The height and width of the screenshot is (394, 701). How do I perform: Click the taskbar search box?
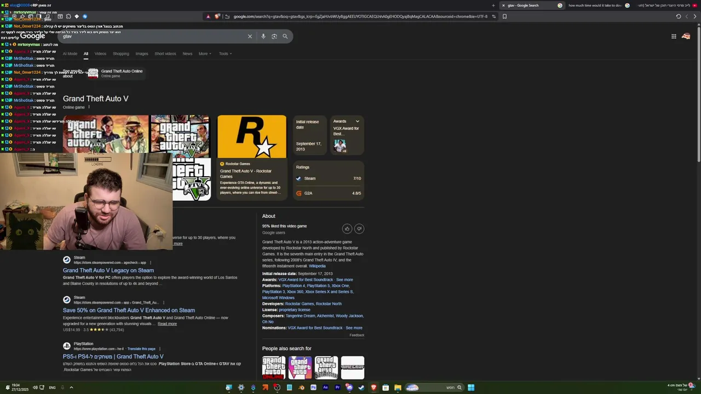click(x=434, y=387)
